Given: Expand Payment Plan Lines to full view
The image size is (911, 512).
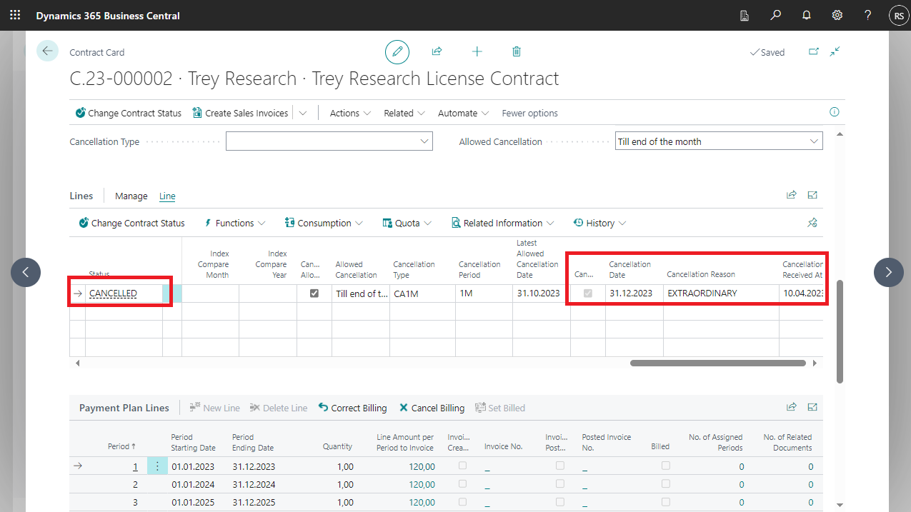Looking at the screenshot, I should [812, 407].
